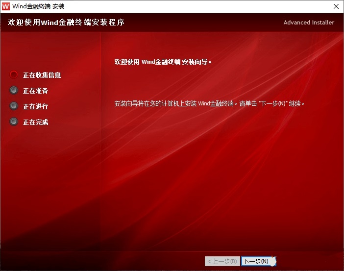
Task: Click the 'Wind金融终端 安装' window title text
Action: click(x=38, y=6)
